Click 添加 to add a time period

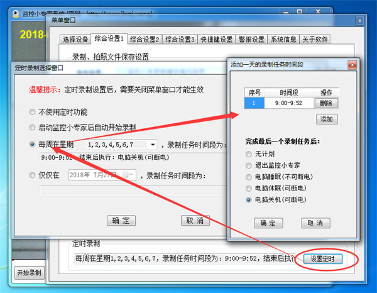tap(327, 119)
